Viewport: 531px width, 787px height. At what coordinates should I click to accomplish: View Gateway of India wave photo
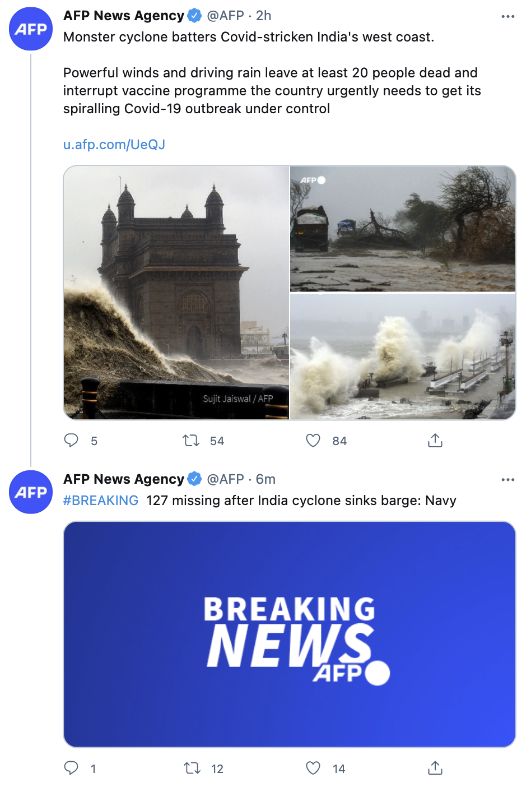tap(176, 293)
